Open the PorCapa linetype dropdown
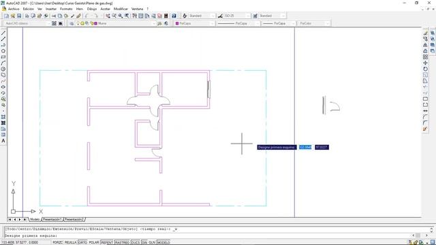The image size is (436, 245). (x=258, y=24)
